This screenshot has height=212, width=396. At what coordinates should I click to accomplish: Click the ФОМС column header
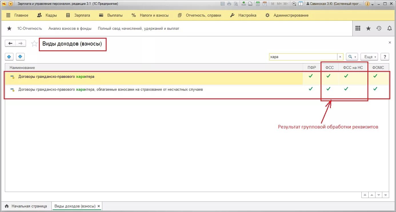coord(378,68)
